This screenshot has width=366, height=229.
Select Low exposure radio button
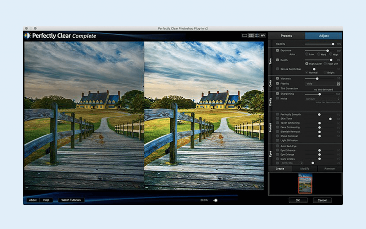pos(307,54)
